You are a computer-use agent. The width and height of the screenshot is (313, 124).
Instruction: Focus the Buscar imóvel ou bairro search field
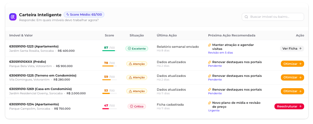[x=273, y=17]
